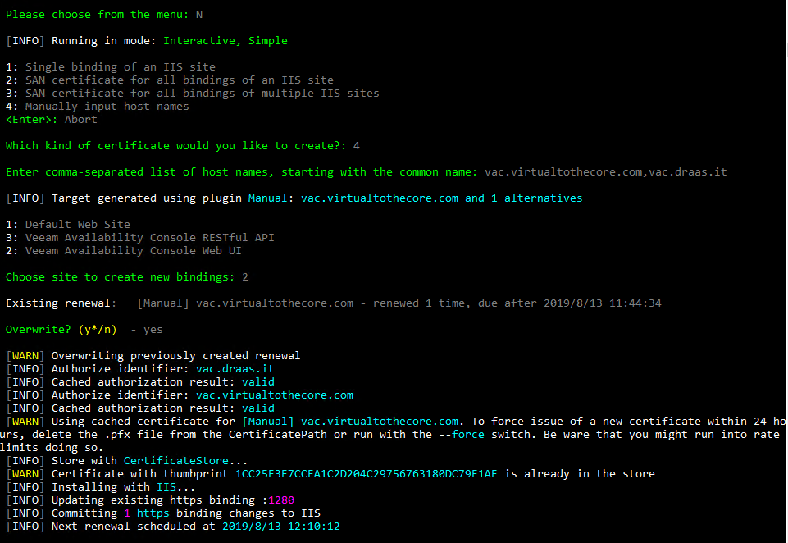This screenshot has width=788, height=543.
Task: Select option 2 SAN certificate for all bindings
Action: click(x=170, y=80)
